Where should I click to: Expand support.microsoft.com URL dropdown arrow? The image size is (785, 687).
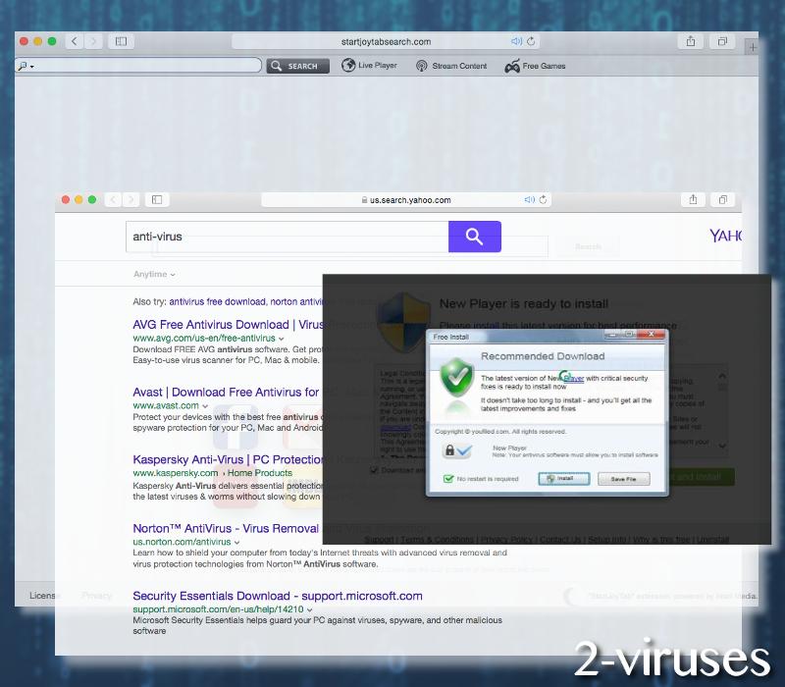click(x=309, y=609)
